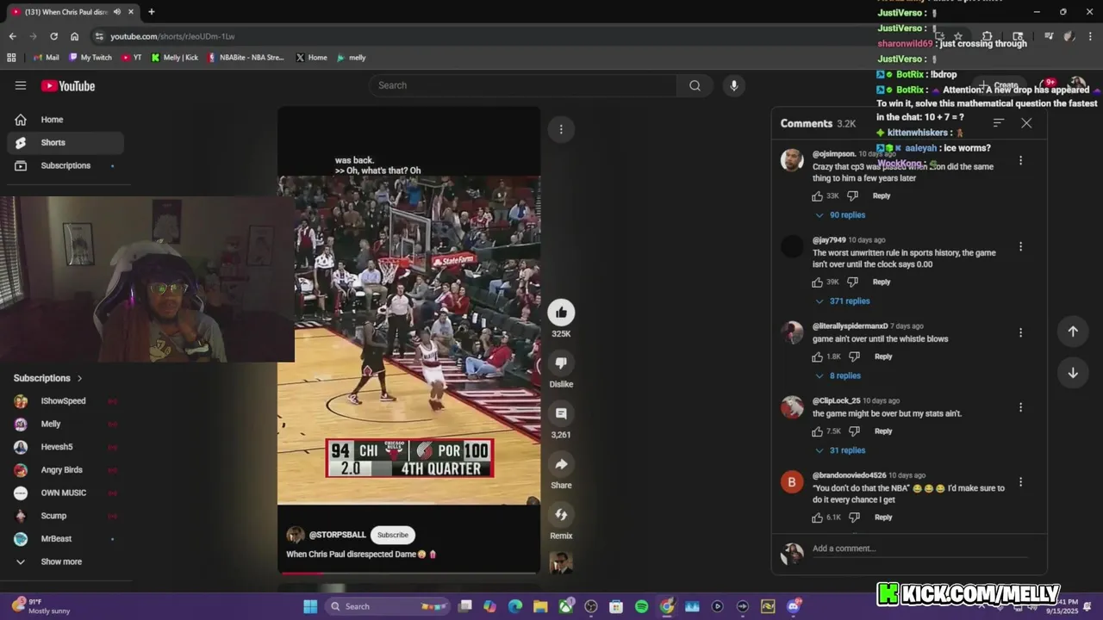The width and height of the screenshot is (1103, 620).
Task: Reload the page in Chrome
Action: coord(53,36)
